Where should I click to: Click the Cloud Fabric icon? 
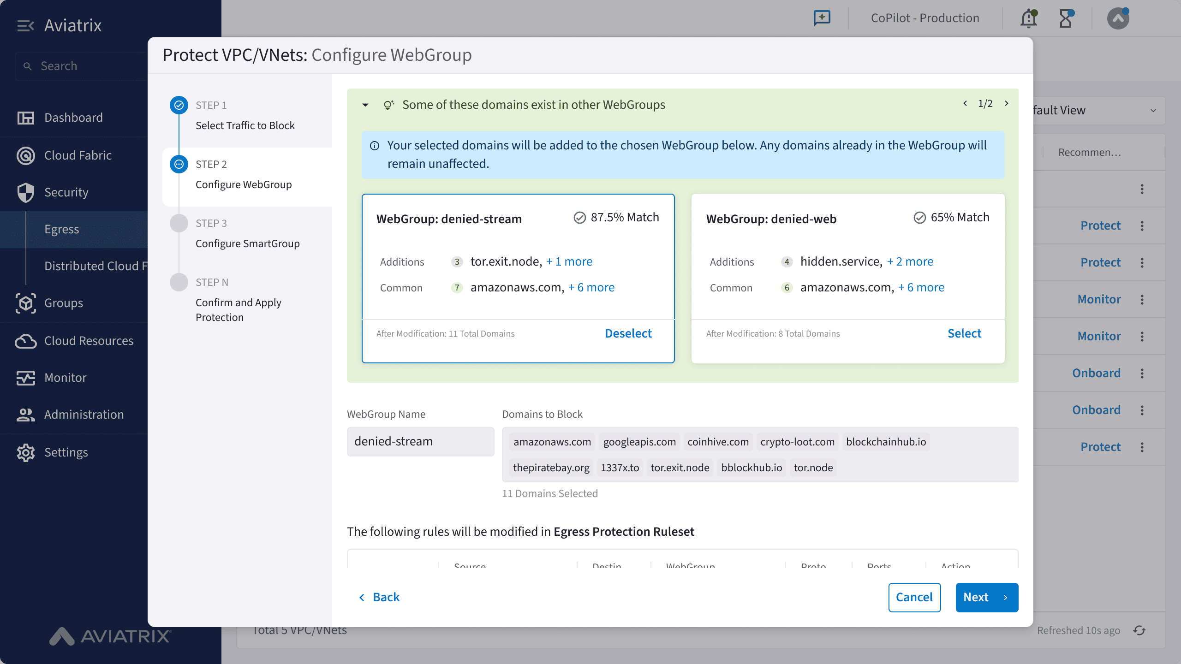tap(25, 156)
